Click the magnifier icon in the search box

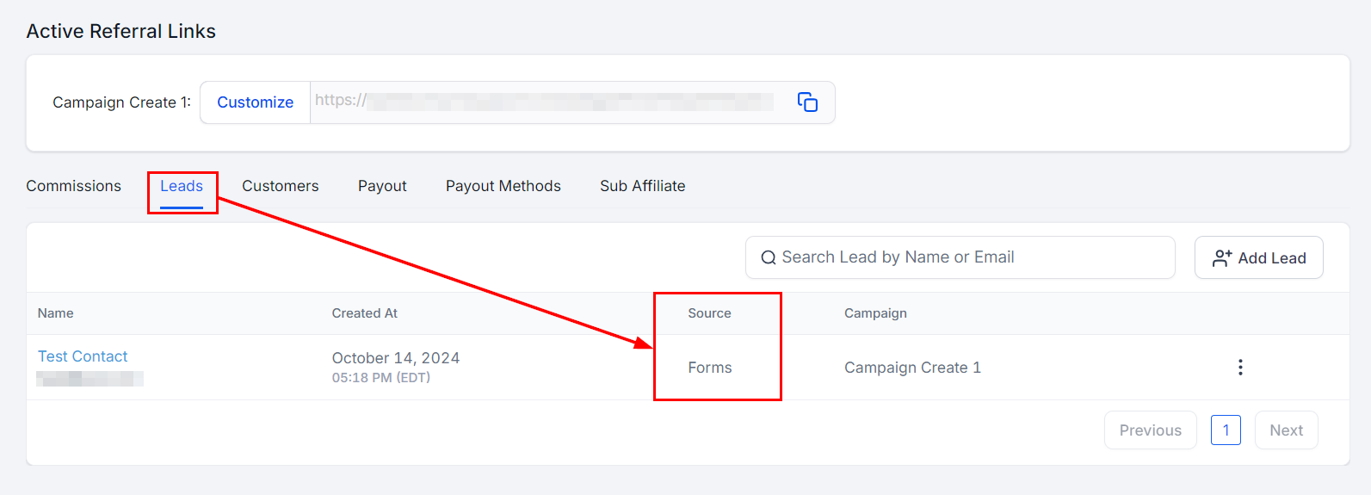point(769,258)
